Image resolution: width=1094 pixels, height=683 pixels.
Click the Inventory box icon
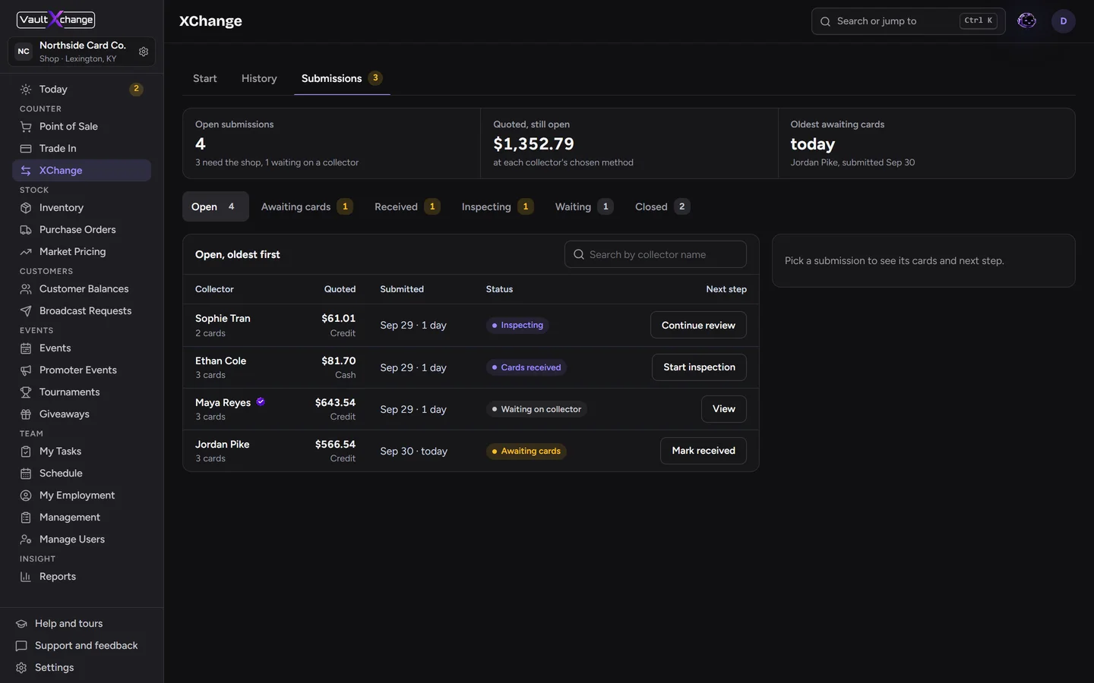[26, 208]
